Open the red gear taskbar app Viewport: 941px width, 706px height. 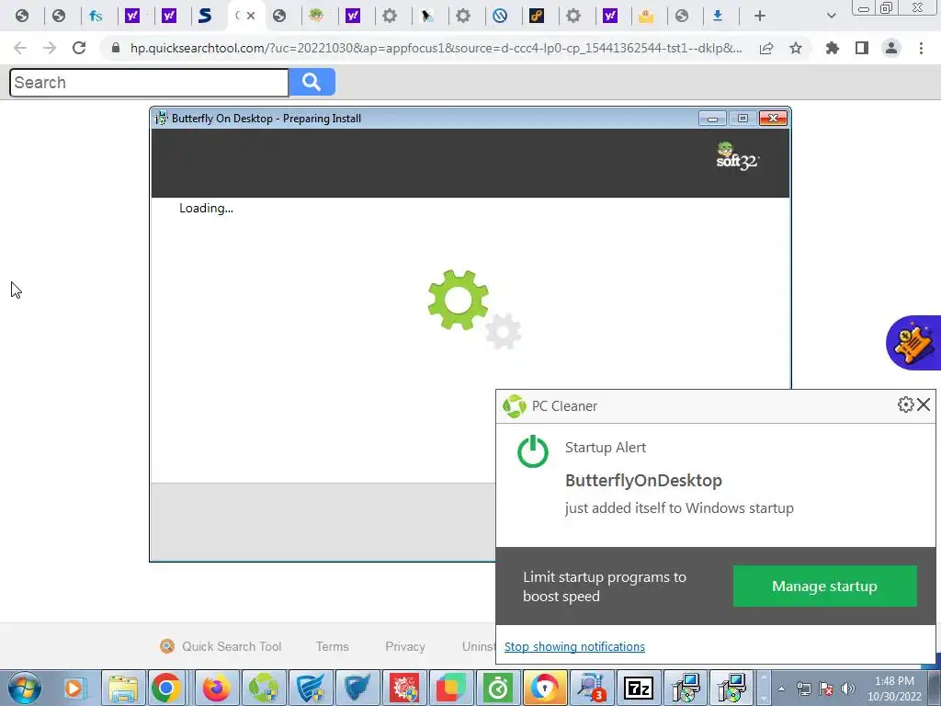point(404,688)
